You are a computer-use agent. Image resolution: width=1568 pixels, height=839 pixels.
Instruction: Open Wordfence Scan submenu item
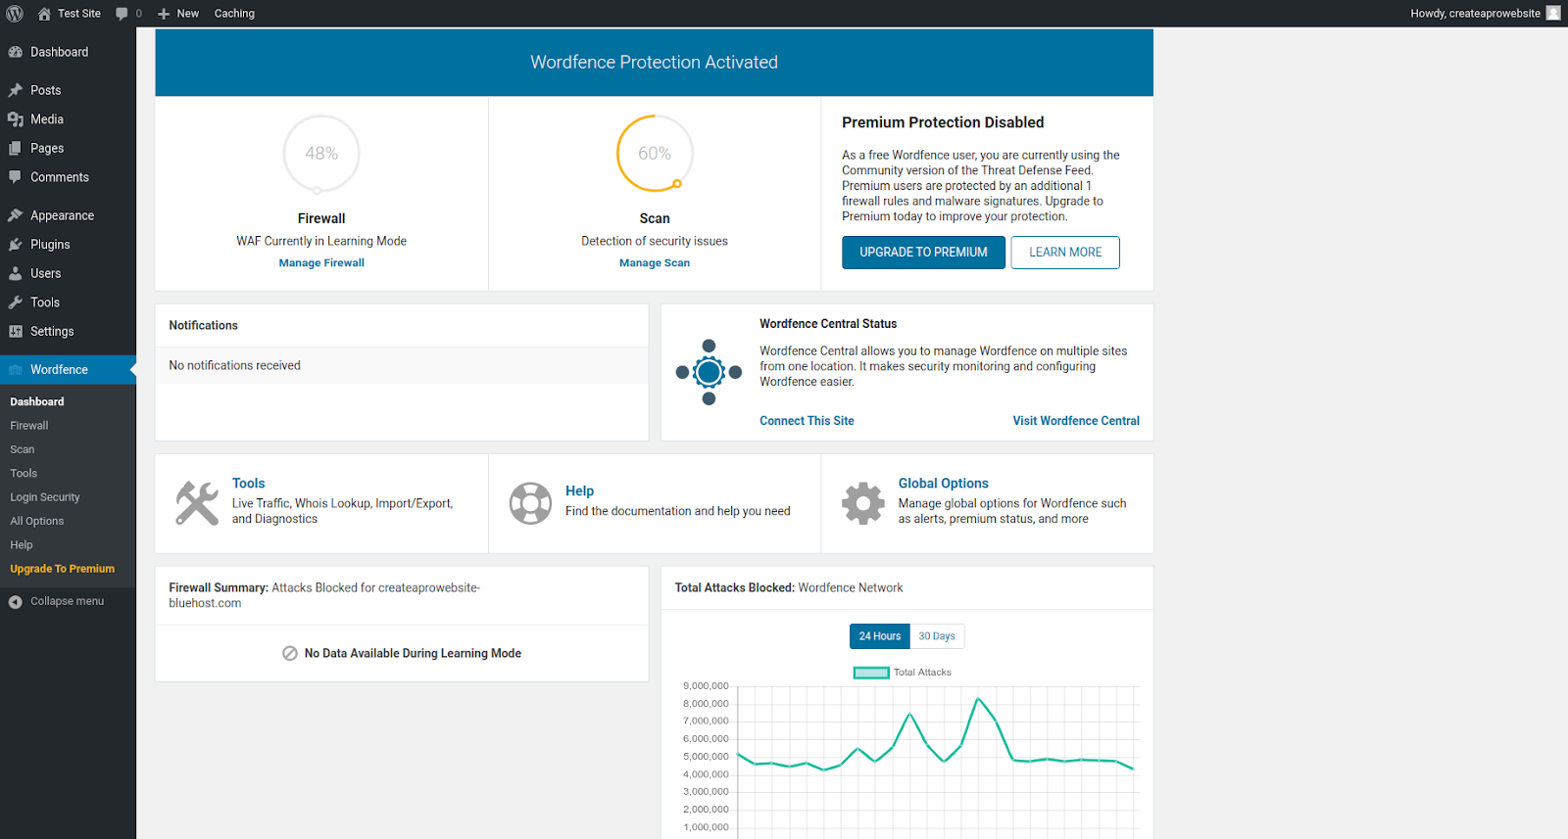(x=23, y=449)
